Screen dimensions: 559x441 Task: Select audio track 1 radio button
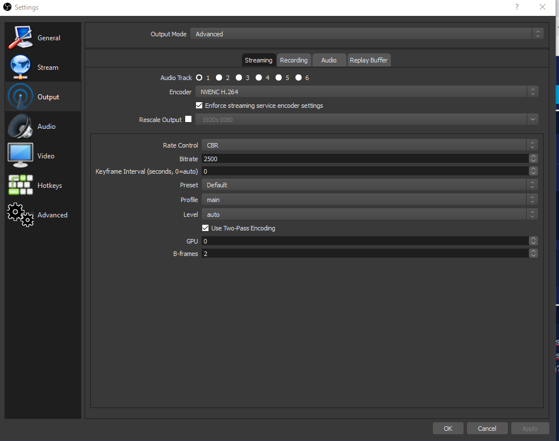[x=199, y=78]
